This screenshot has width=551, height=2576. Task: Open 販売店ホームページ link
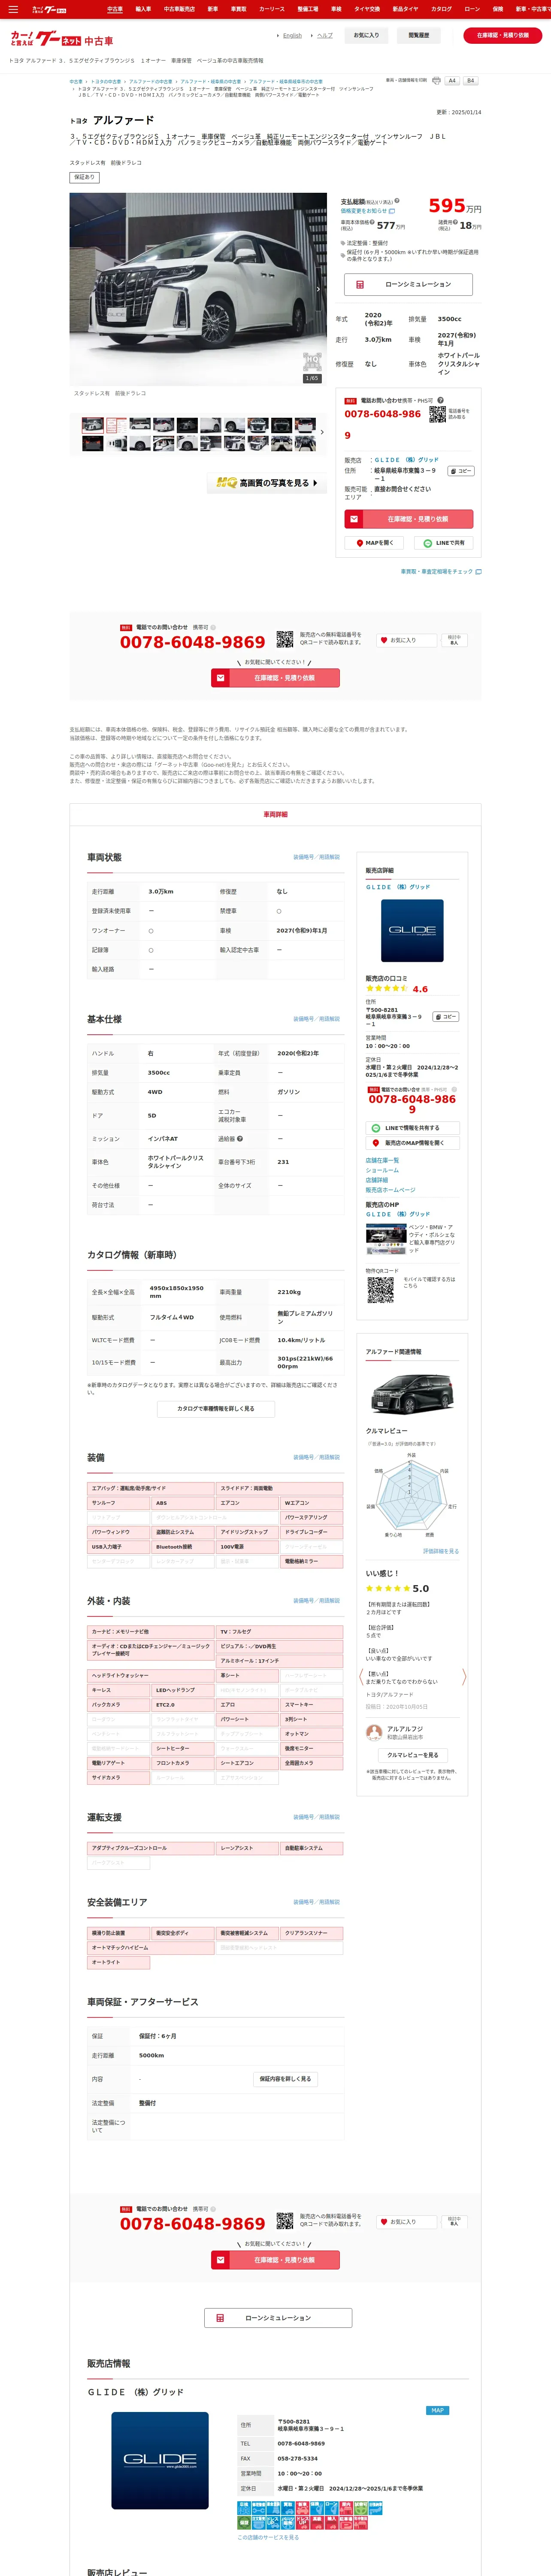pyautogui.click(x=390, y=1190)
